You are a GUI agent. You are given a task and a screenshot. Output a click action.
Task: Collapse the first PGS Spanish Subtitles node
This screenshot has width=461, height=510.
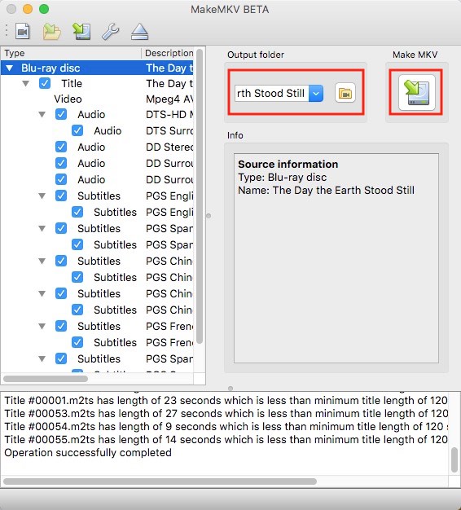click(42, 228)
